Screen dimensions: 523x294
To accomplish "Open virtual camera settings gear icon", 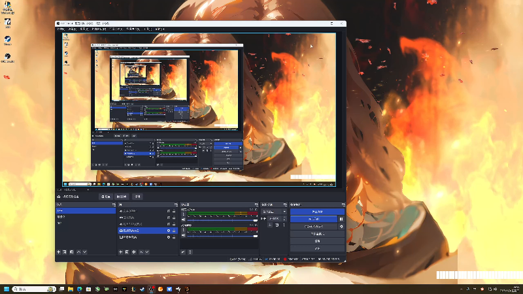I will point(341,226).
